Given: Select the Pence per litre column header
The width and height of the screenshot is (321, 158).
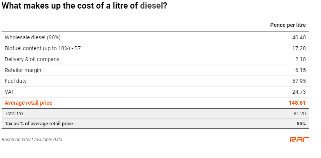Looking at the screenshot, I should tap(288, 25).
